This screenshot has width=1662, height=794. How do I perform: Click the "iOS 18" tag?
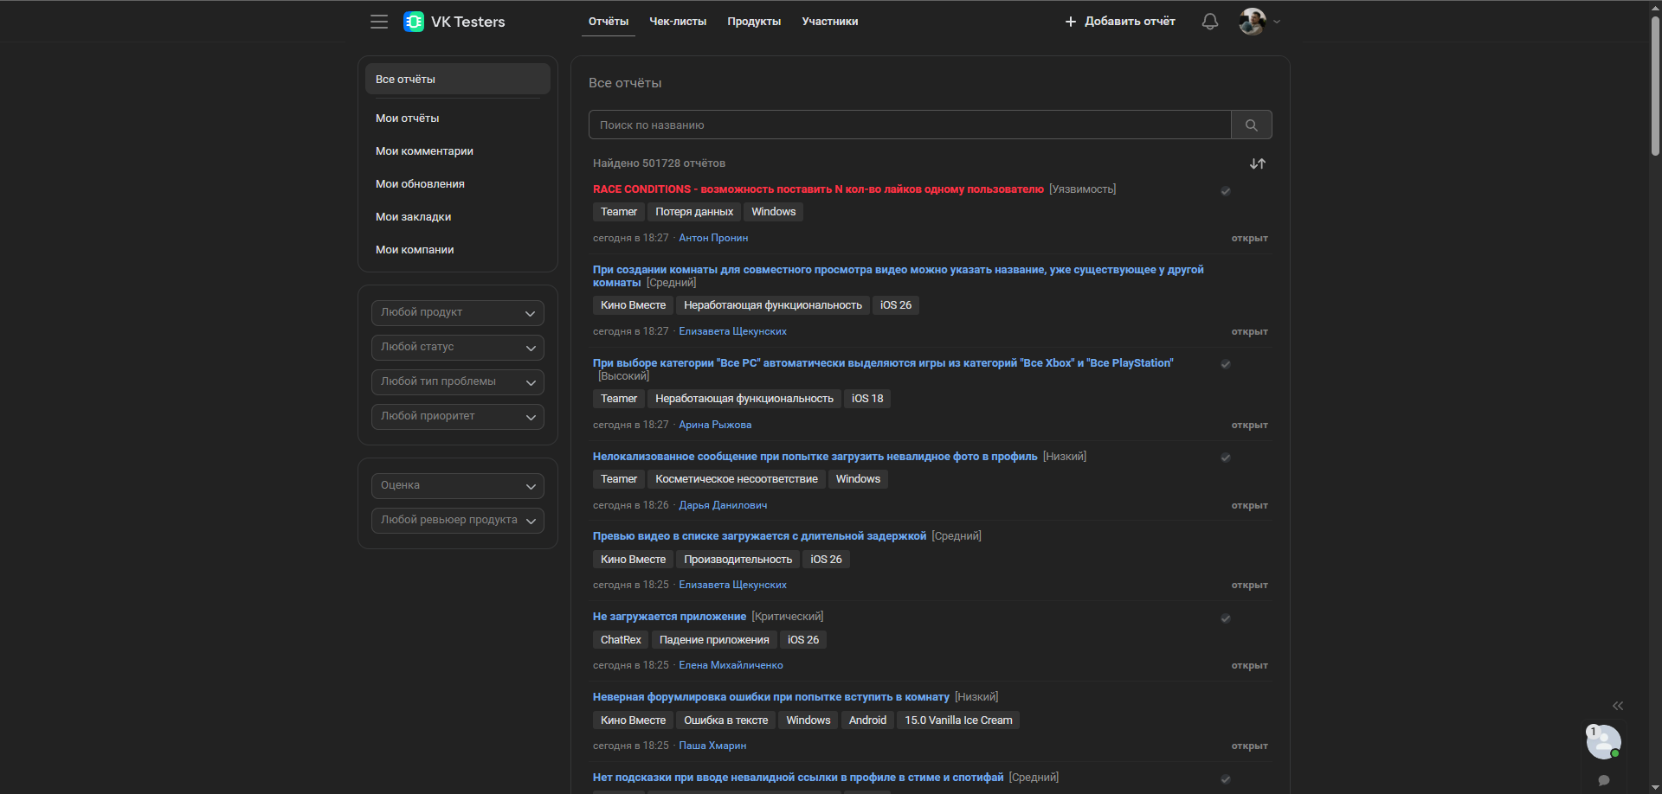(x=867, y=399)
